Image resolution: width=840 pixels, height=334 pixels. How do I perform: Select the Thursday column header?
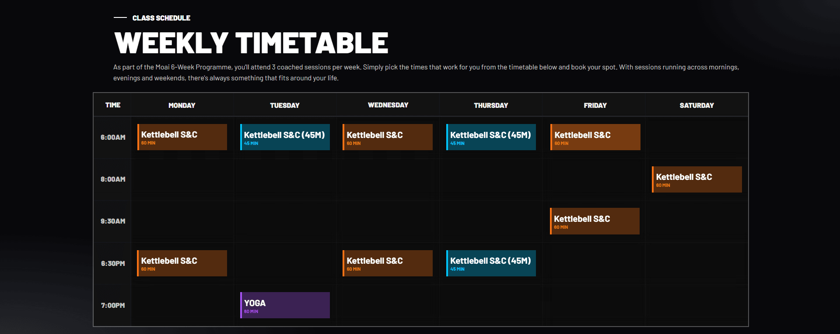click(491, 105)
